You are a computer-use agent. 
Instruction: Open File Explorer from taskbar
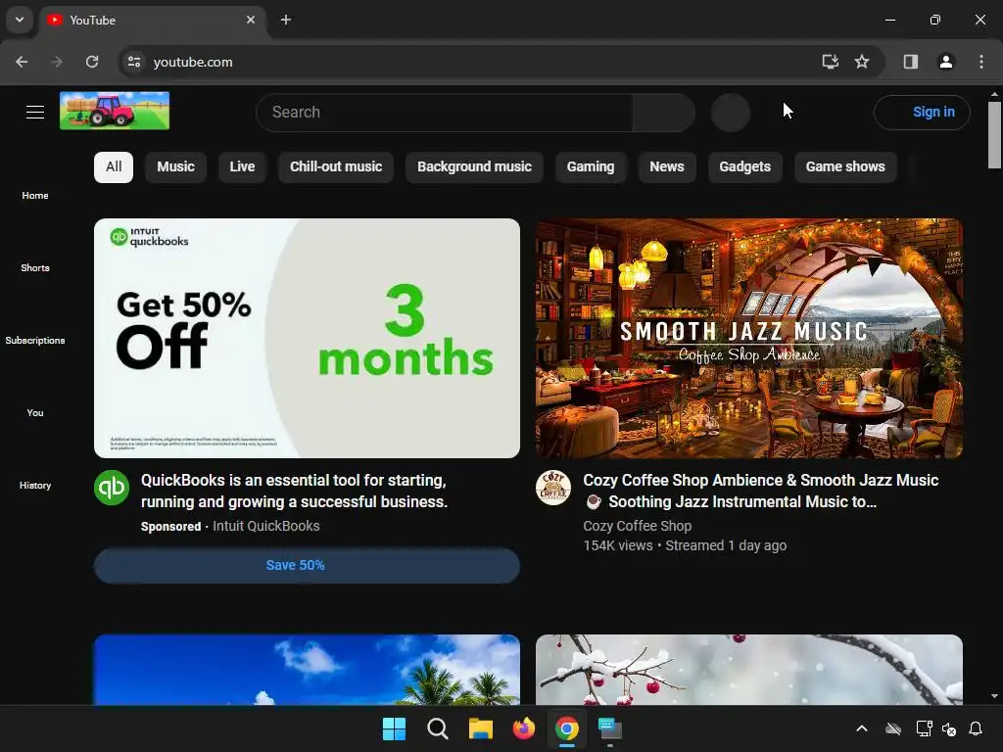[x=480, y=728]
